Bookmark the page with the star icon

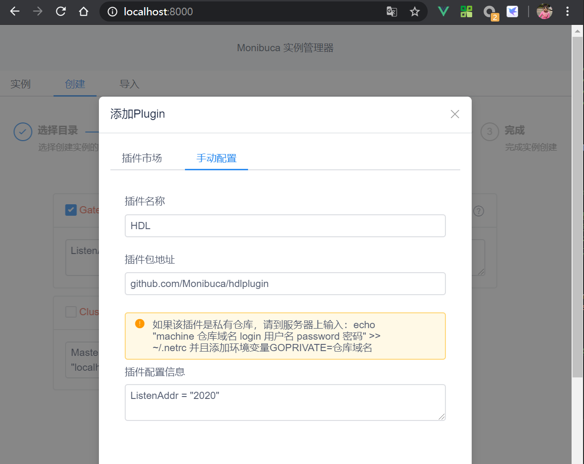[415, 11]
